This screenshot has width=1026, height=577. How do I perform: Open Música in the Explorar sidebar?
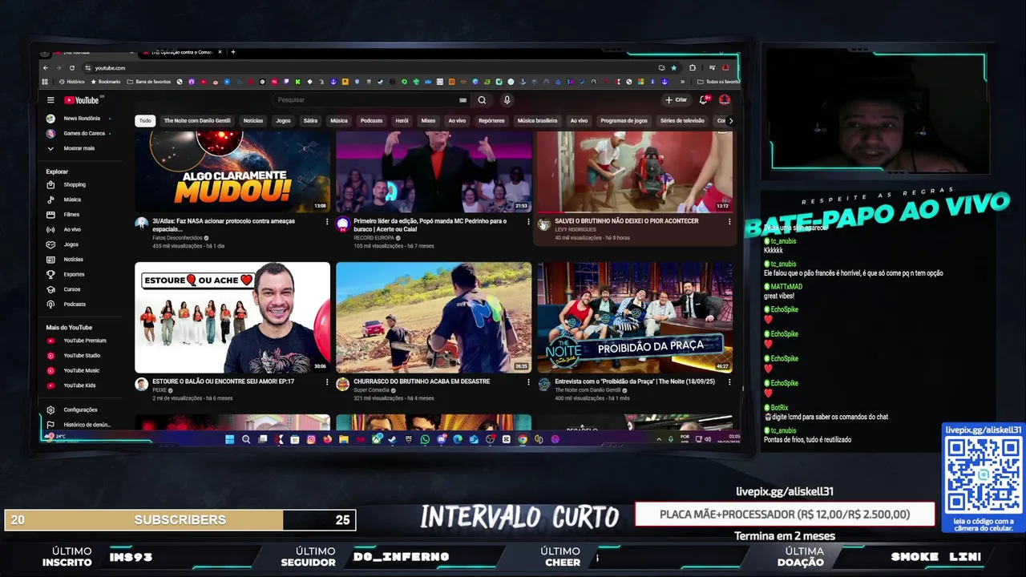pyautogui.click(x=72, y=200)
